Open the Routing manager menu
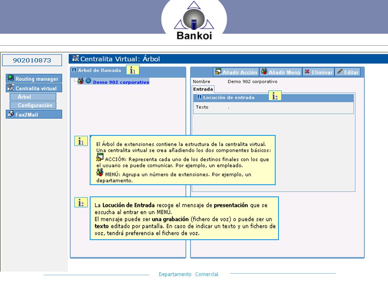388x291 pixels. click(x=34, y=78)
